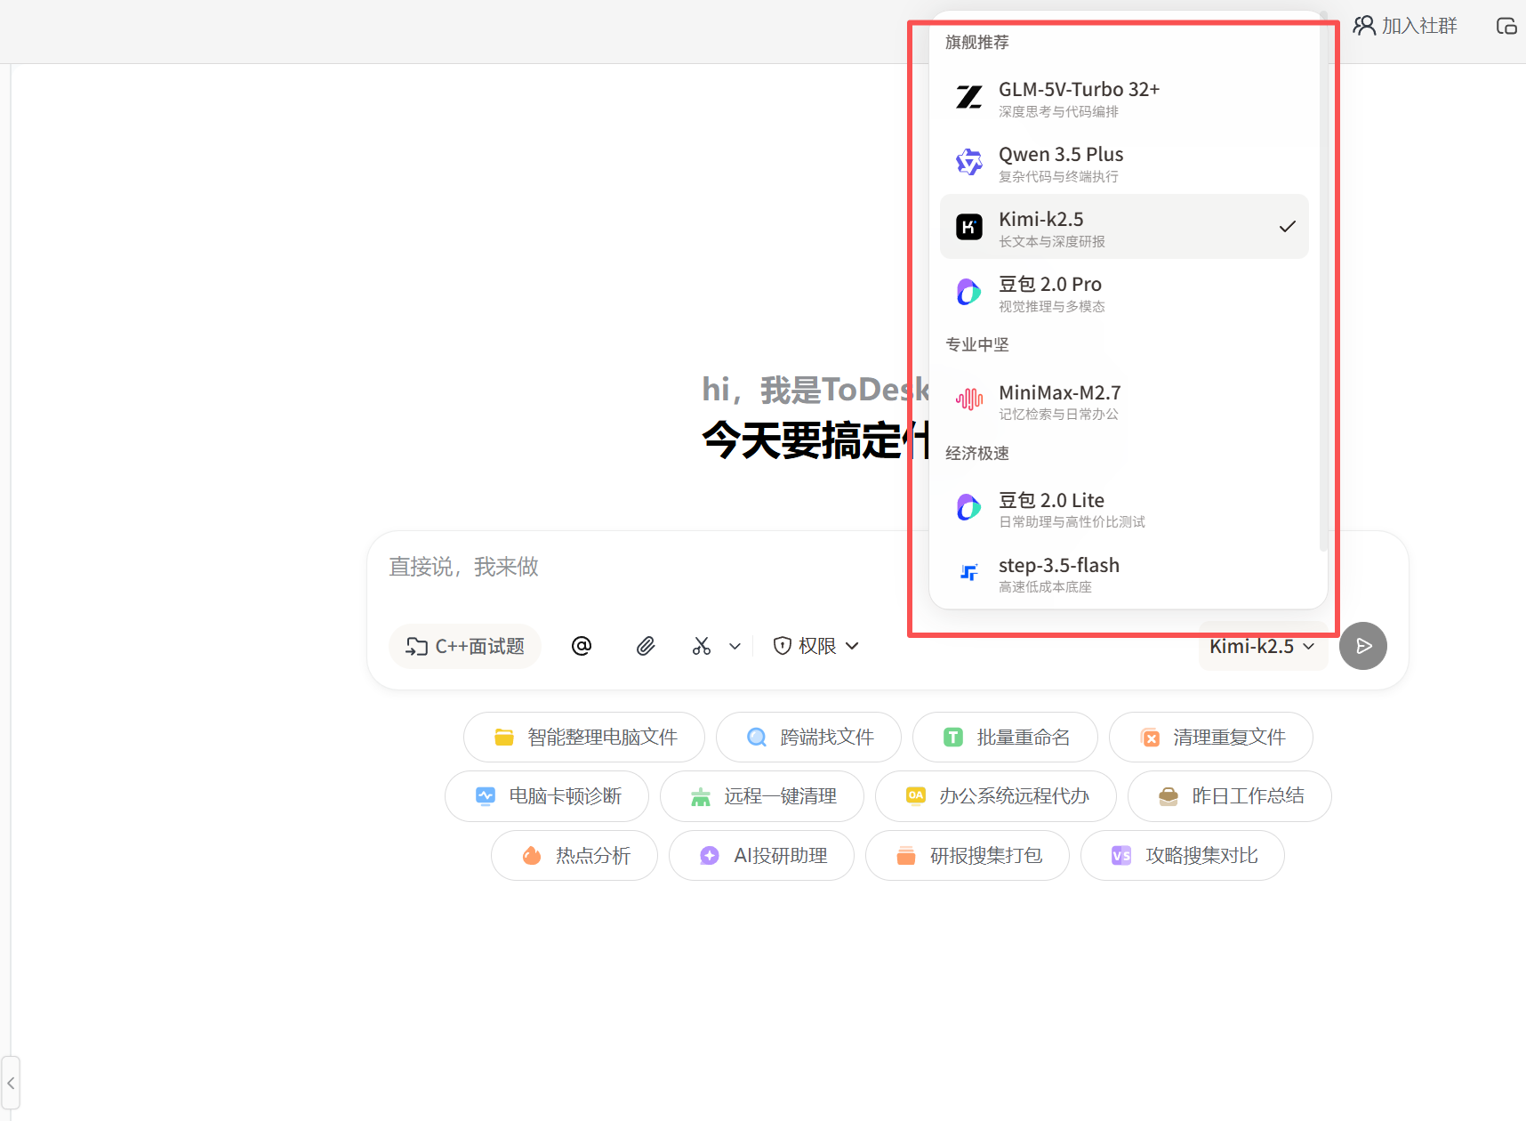Screen dimensions: 1526x1121
Task: Click the 视觉推理与多模态 description text
Action: click(1052, 307)
